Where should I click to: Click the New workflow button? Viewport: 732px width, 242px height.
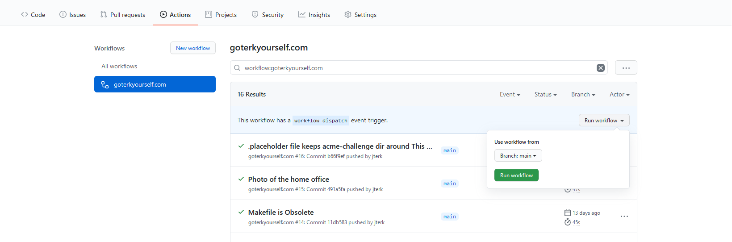pyautogui.click(x=192, y=48)
